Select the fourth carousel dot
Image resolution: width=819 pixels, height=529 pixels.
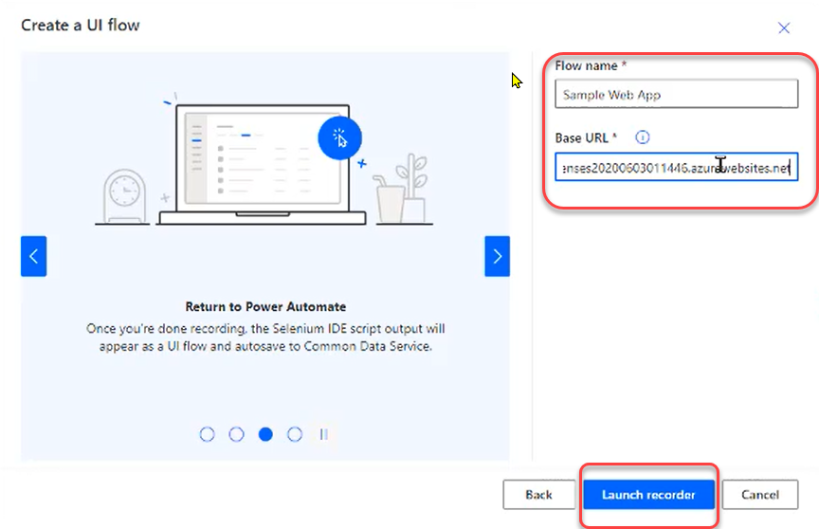tap(295, 434)
